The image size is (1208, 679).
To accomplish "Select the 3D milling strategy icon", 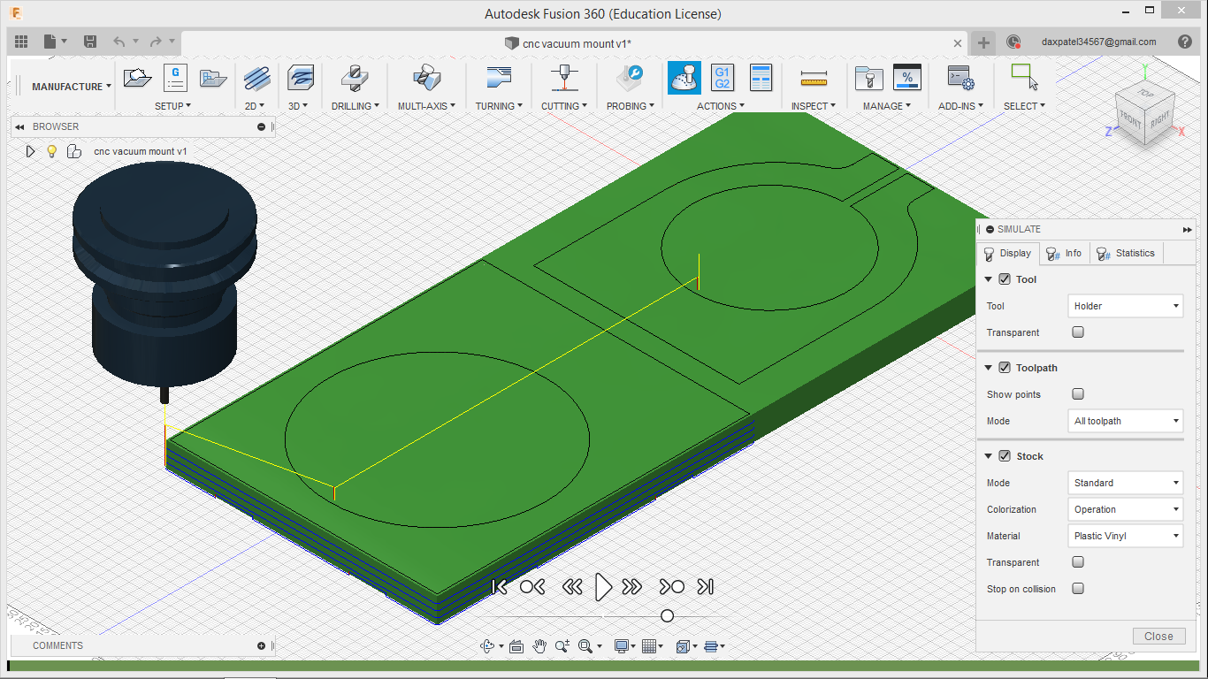I will (301, 78).
